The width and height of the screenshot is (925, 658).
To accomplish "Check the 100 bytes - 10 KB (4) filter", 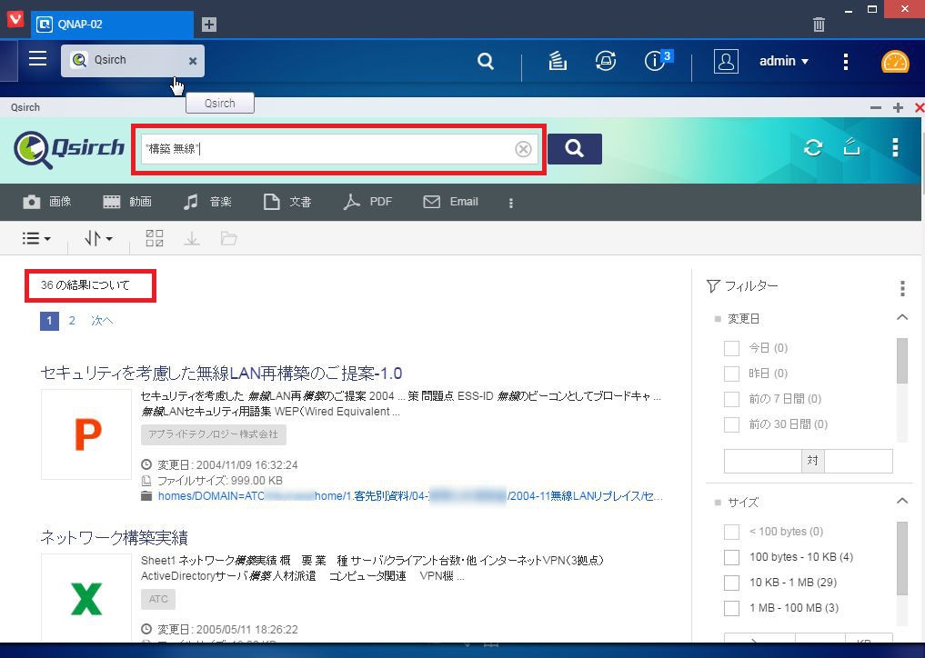I will click(x=731, y=557).
